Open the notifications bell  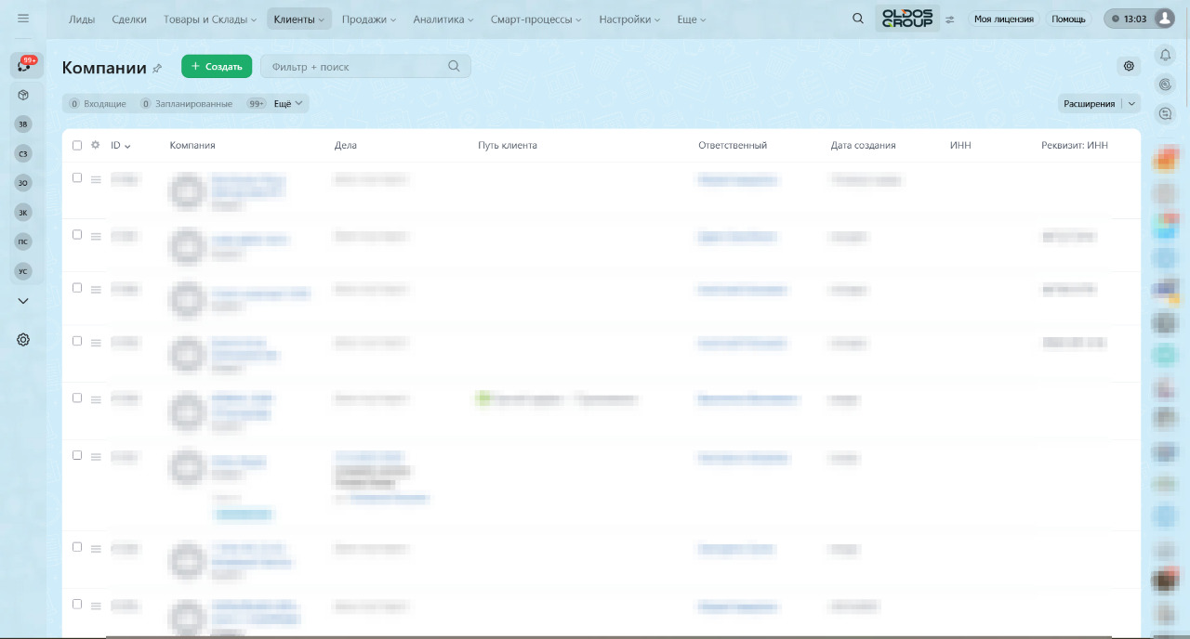pyautogui.click(x=1165, y=56)
